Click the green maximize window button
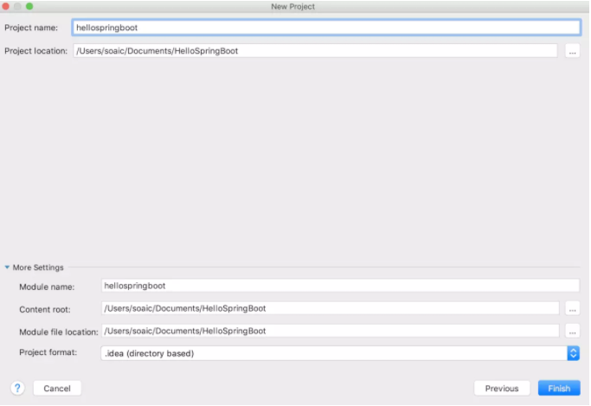 (x=29, y=6)
